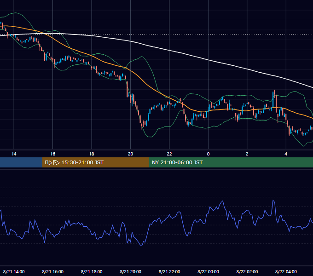Click the 4 hour axis label

click(286, 154)
